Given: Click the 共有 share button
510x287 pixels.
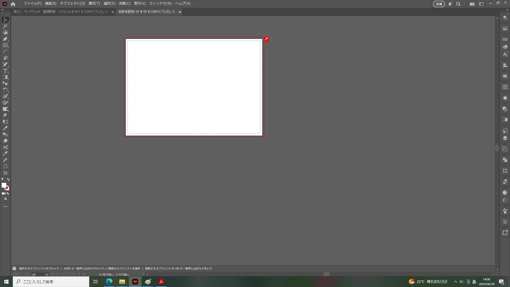Looking at the screenshot, I should 439,4.
